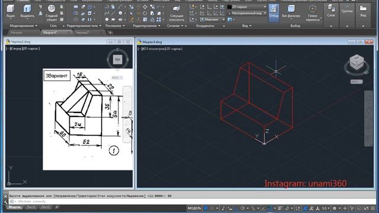
Task: Click the workspace switching gear icon
Action: [335, 208]
